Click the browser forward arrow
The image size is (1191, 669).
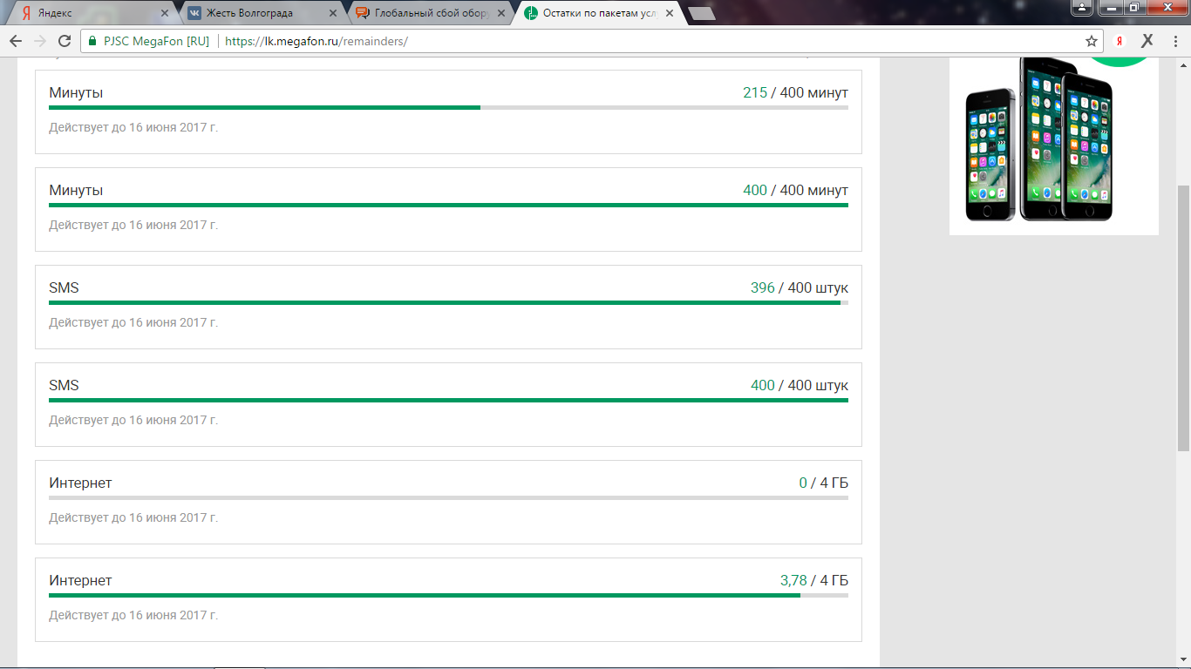click(40, 41)
